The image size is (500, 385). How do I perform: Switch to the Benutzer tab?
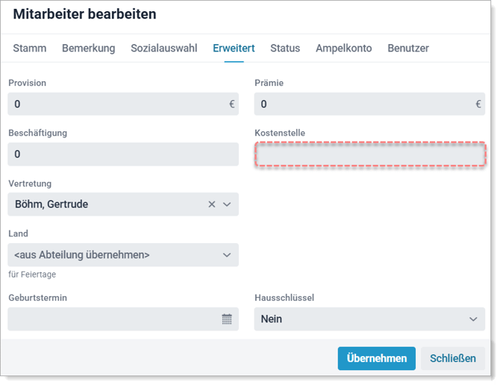(408, 48)
